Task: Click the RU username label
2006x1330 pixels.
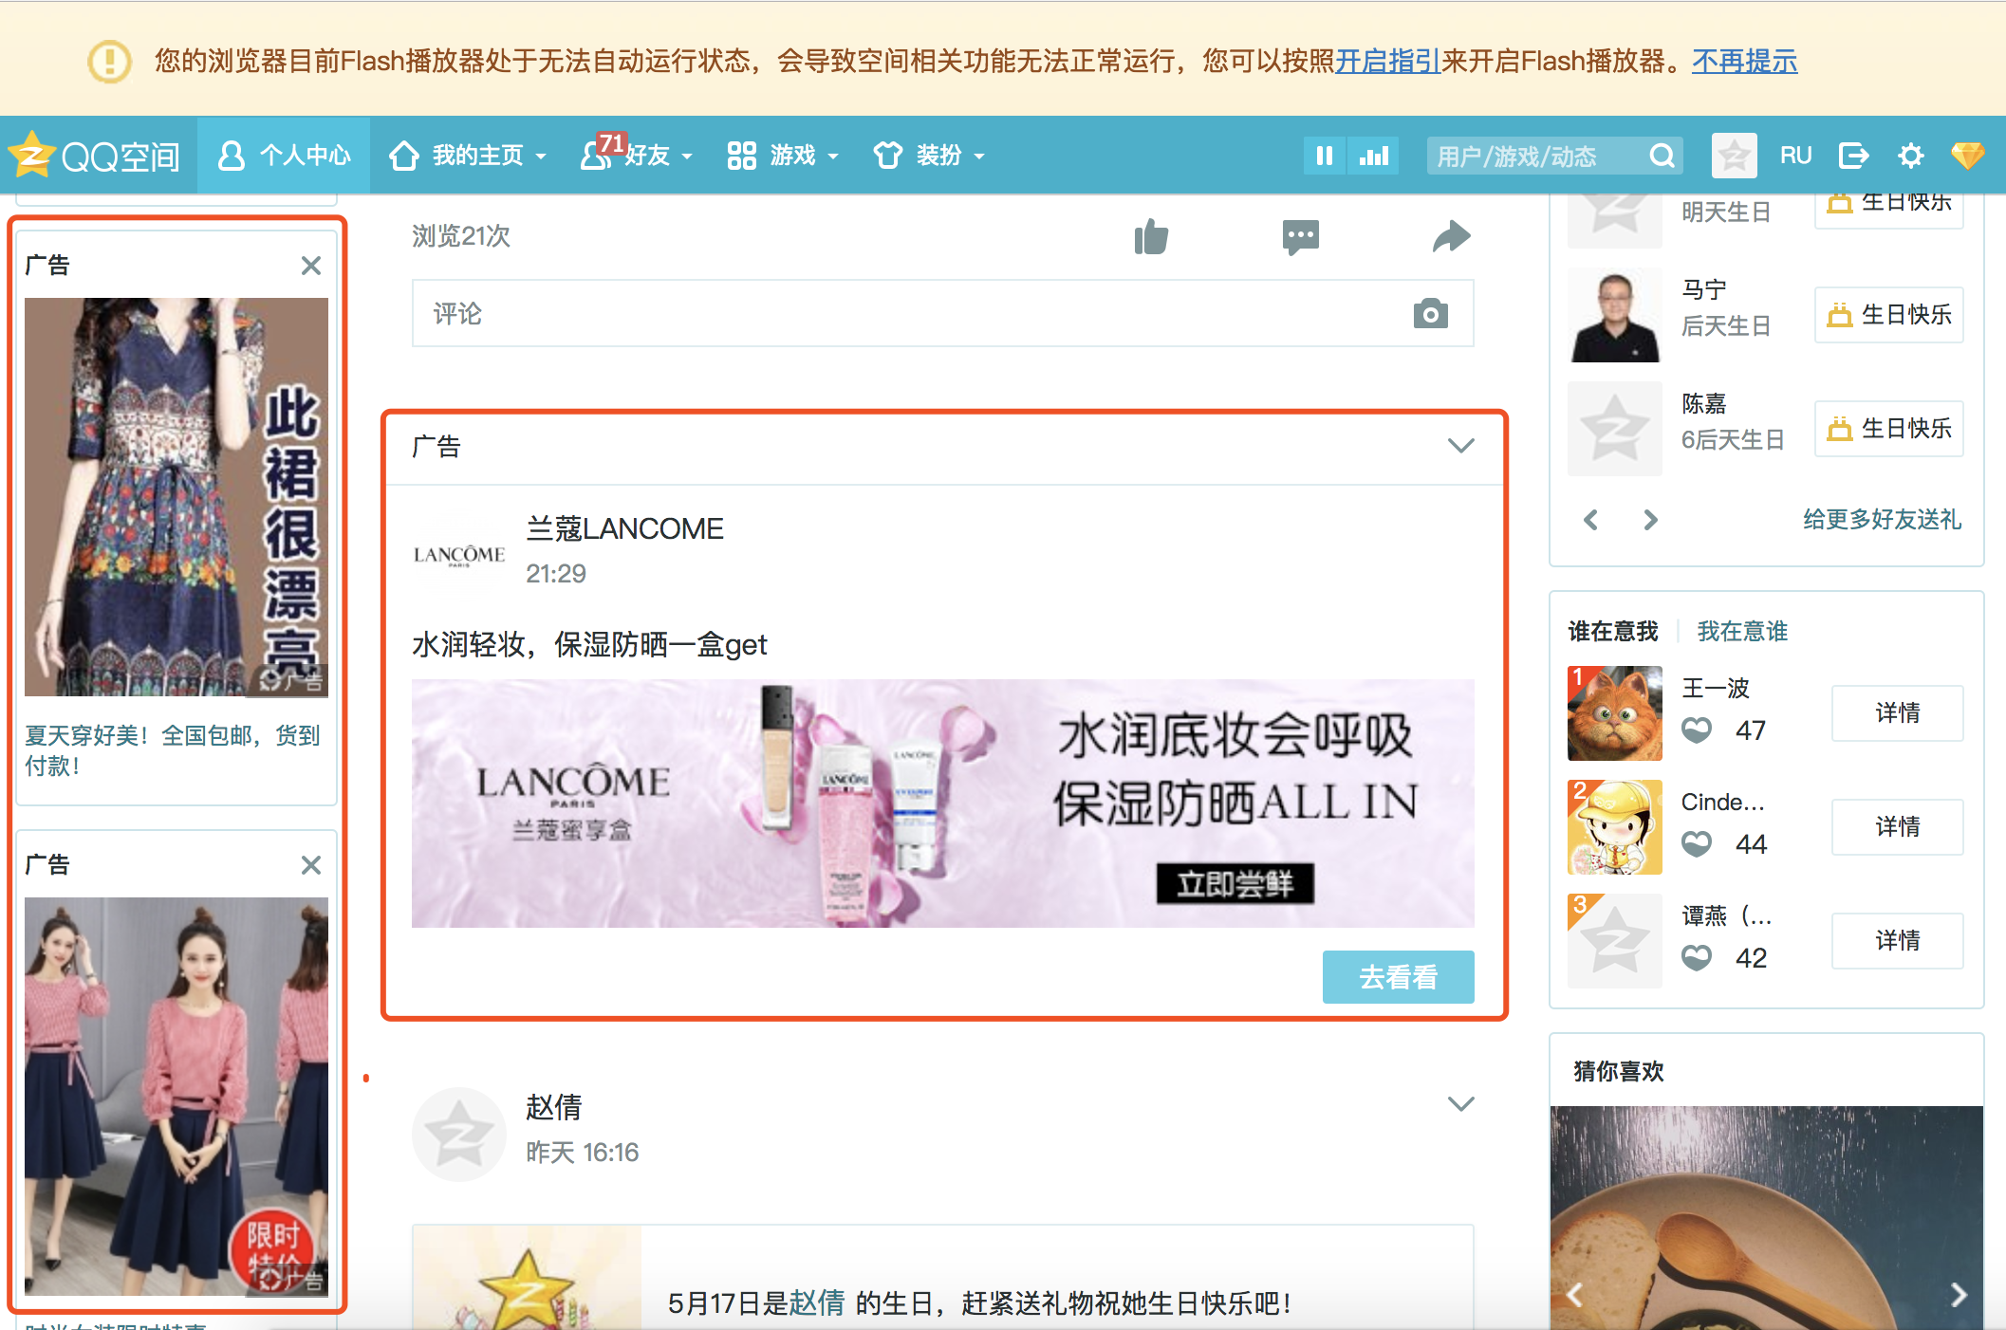Action: point(1795,155)
